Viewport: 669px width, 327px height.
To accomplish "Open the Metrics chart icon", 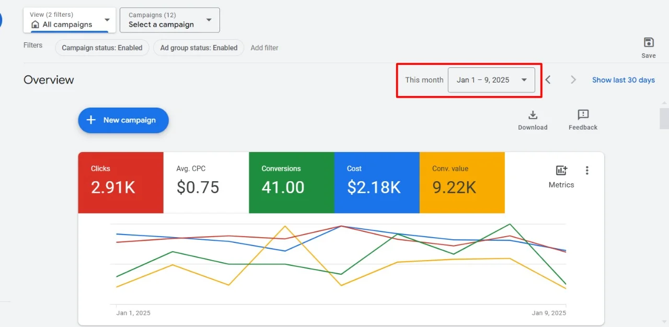I will click(561, 171).
